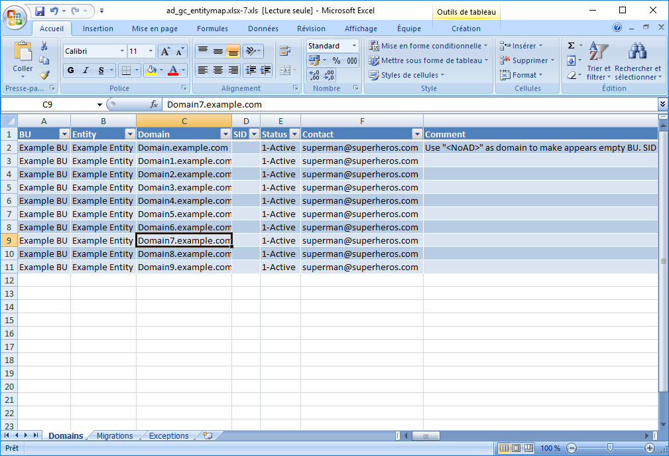Open the font size 11 dropdown
Viewport: 669px width, 456px height.
point(151,51)
